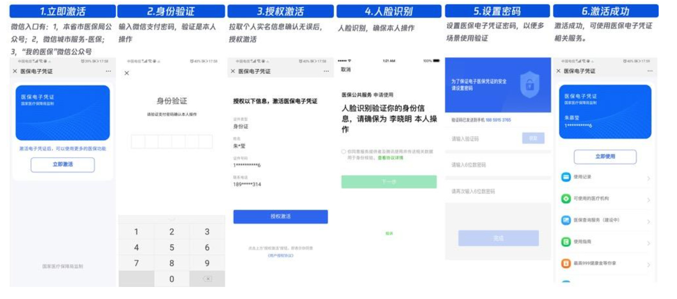Click the 请输入验证码 input field

(483, 139)
